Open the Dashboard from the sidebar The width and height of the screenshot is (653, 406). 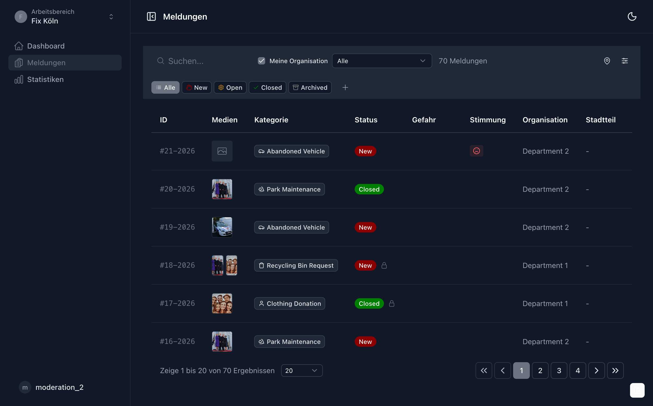(46, 46)
